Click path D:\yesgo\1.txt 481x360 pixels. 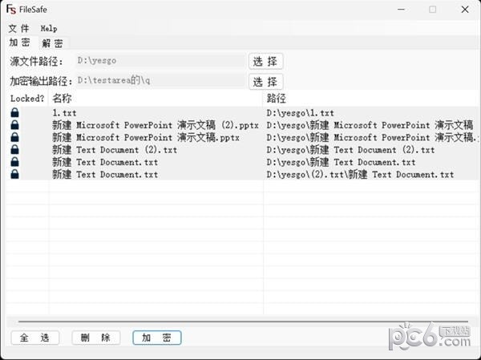click(x=301, y=113)
